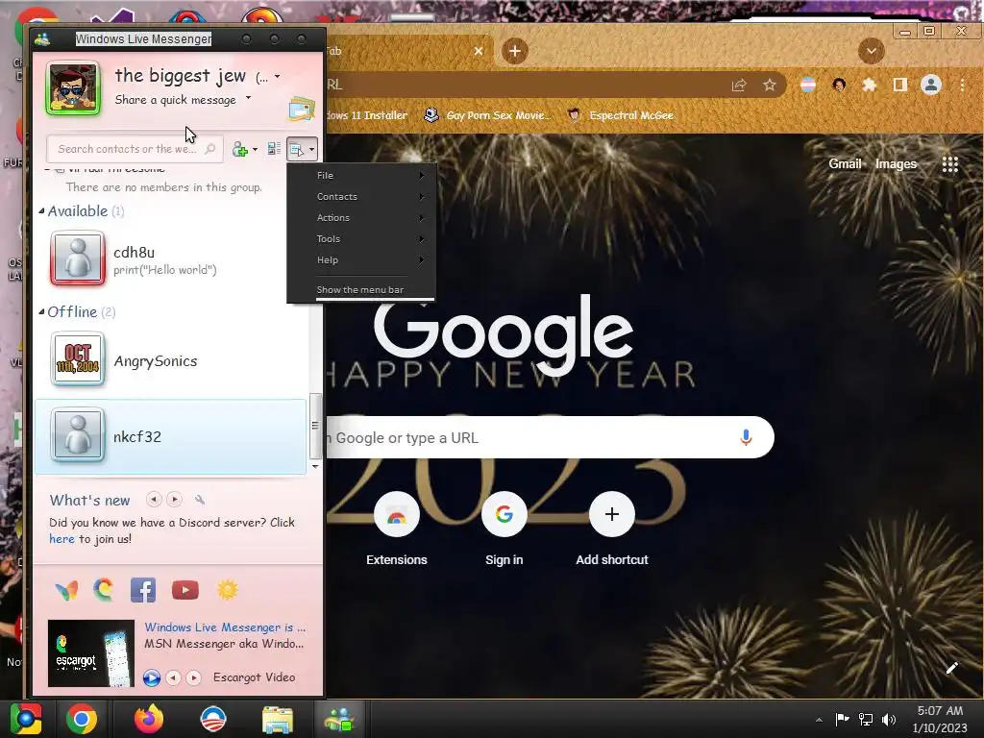Open the Google apps grid icon
984x738 pixels.
[x=950, y=164]
